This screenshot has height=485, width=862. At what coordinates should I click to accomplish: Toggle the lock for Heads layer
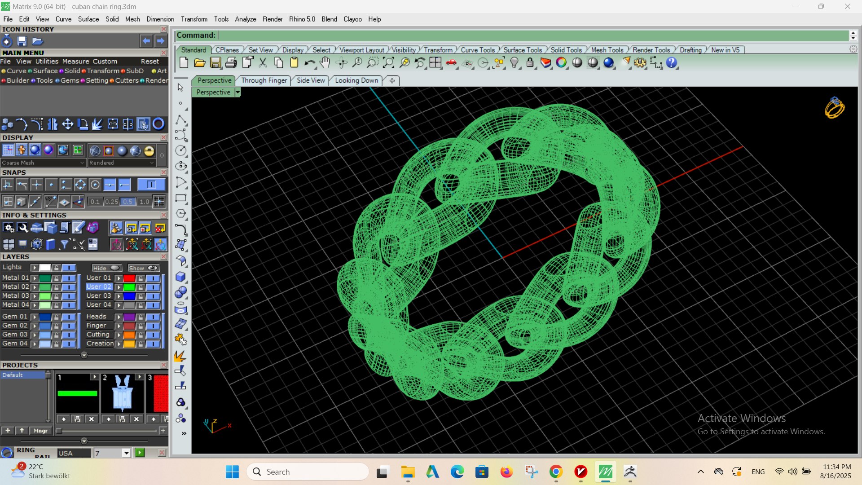141,317
